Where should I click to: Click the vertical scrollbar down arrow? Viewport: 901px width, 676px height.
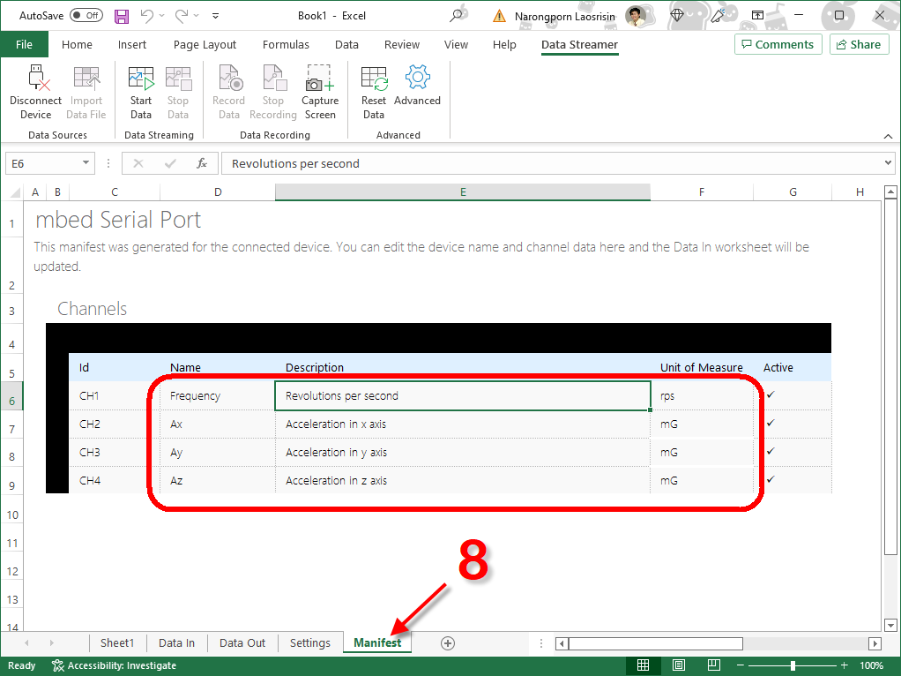[890, 625]
